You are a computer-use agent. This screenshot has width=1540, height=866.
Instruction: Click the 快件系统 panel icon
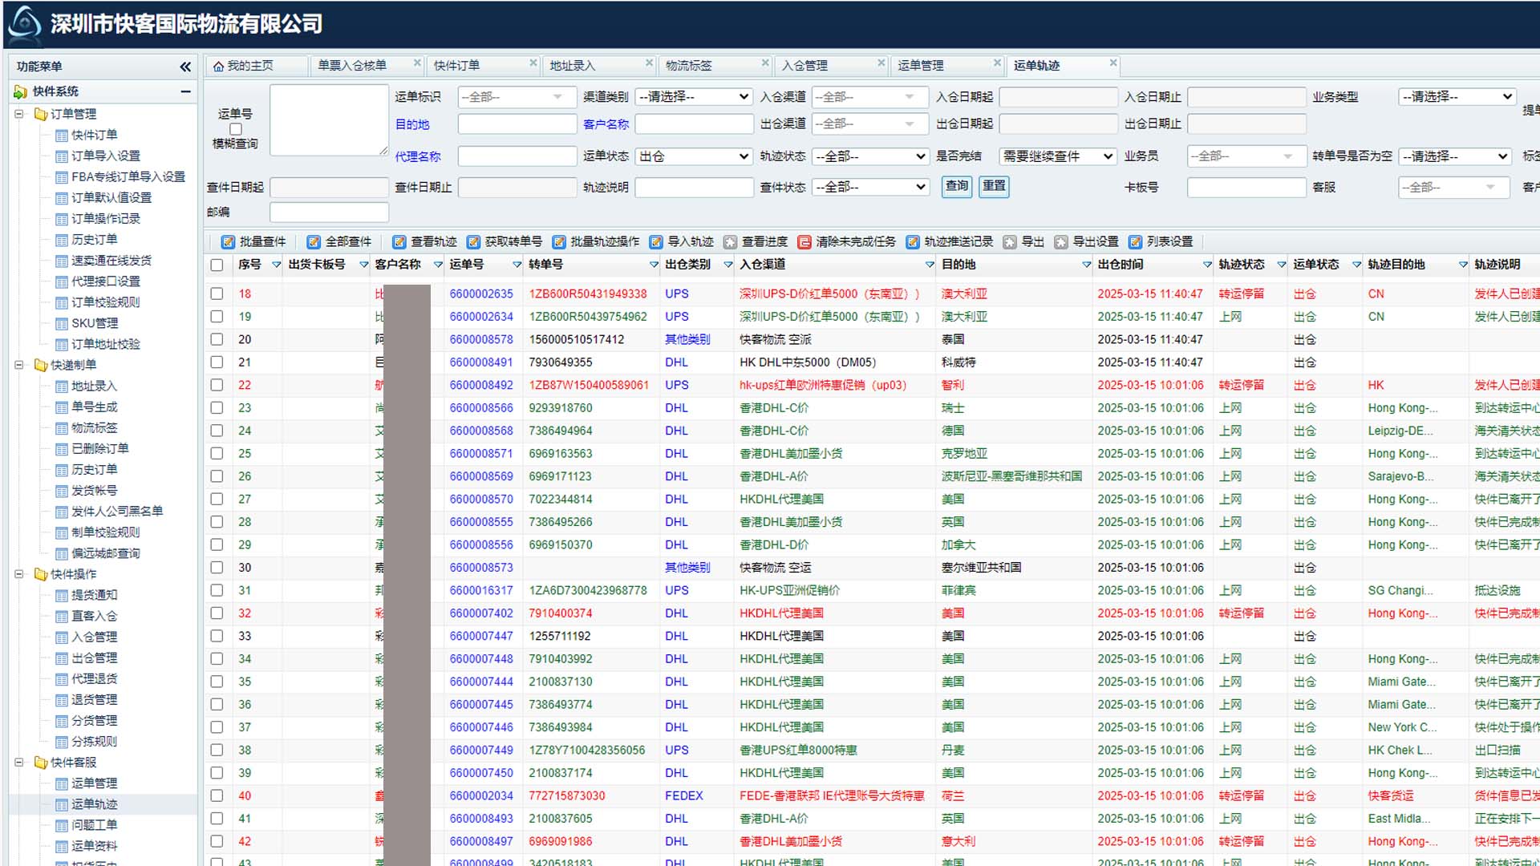(21, 92)
